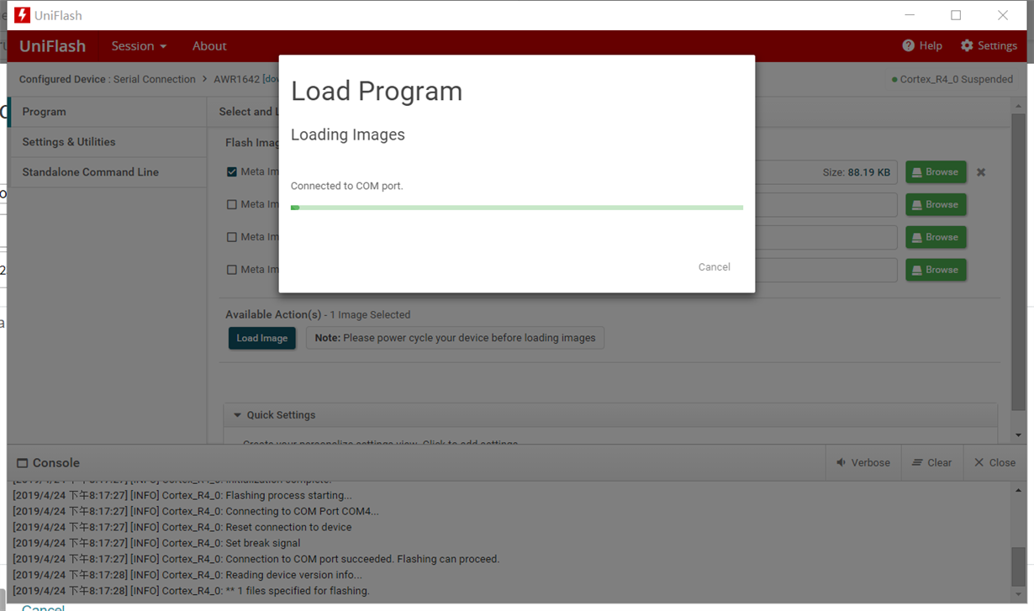Click the loading images progress bar
1034x611 pixels.
click(517, 208)
